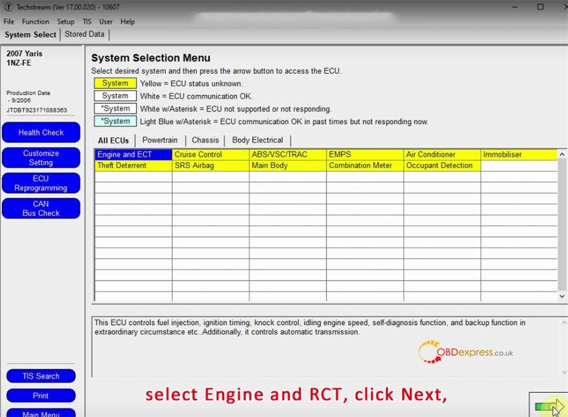Viewport: 568px width, 417px height.
Task: Click the green Next arrow button
Action: (x=547, y=406)
